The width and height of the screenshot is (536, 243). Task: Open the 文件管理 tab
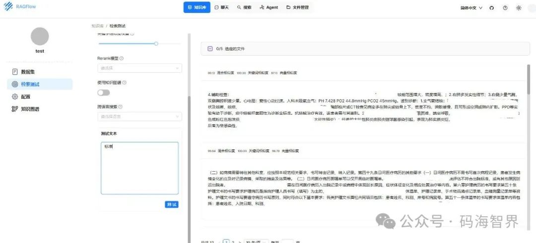coord(297,7)
